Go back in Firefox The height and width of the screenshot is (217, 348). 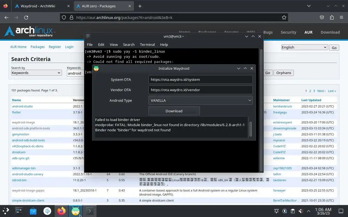(7, 17)
